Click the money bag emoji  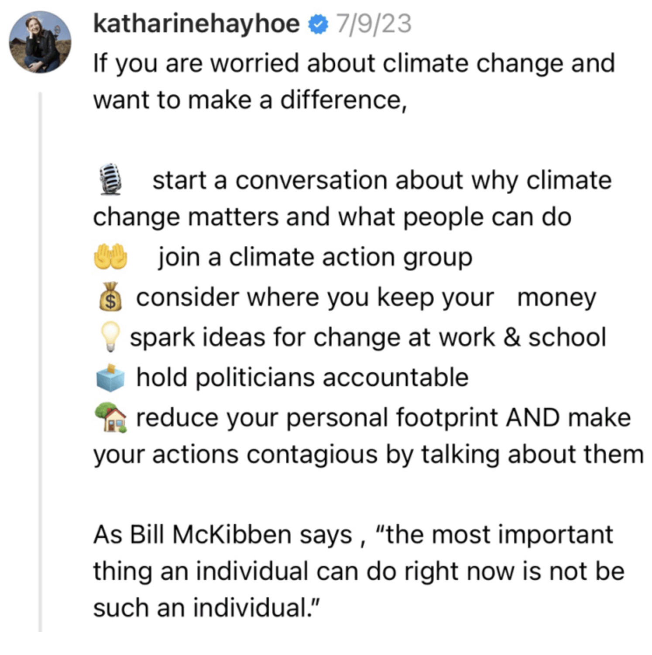coord(110,296)
